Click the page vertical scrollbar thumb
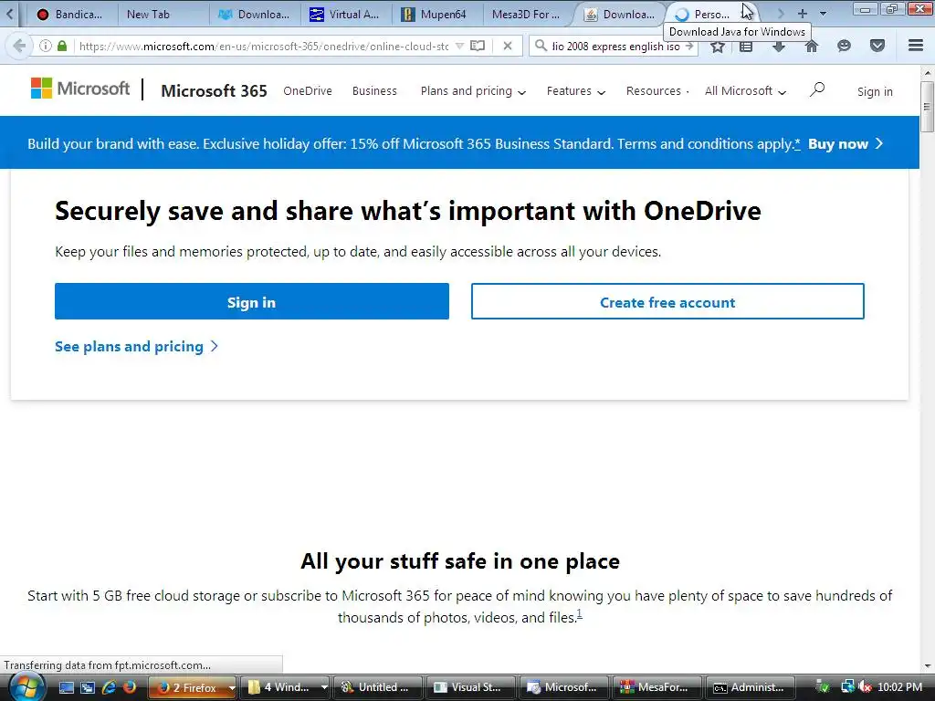 coord(927,107)
